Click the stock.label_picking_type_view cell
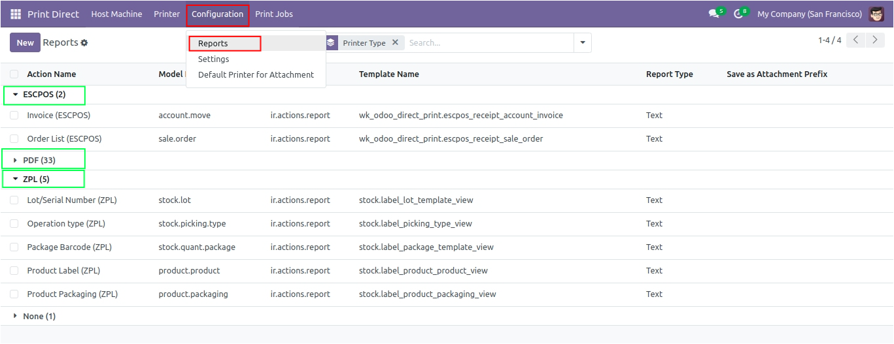 [415, 224]
